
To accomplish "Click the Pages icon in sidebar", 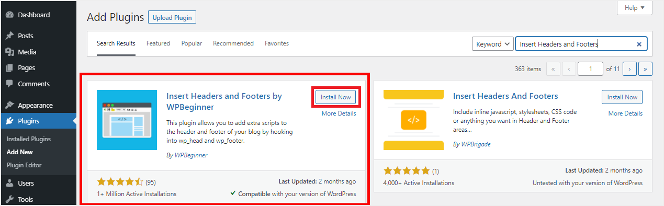I will click(x=9, y=68).
